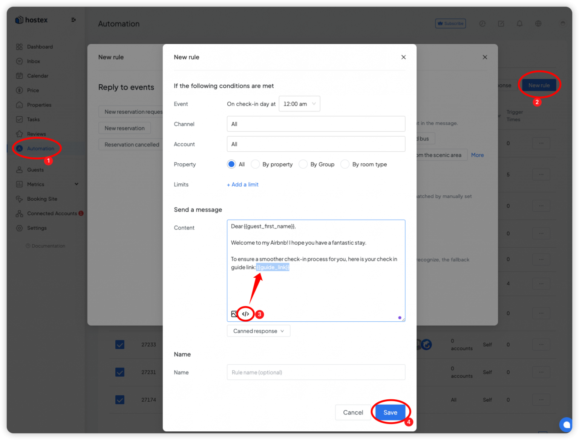Click the Cancel button
Viewport: 579px width, 440px height.
(353, 413)
